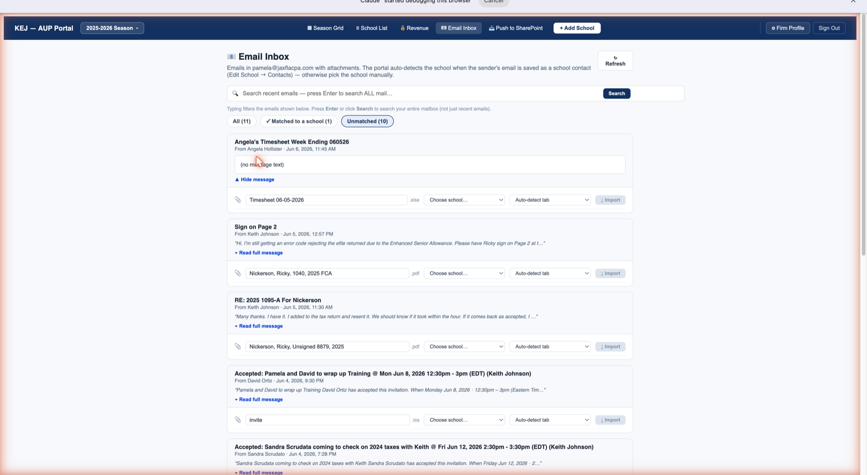Close the debugging notification bar
This screenshot has width=867, height=475.
point(853,2)
